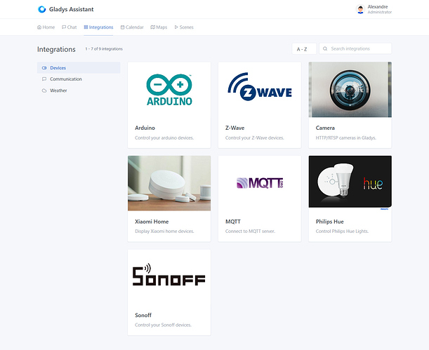
Task: Select the Integrations tab
Action: click(98, 27)
